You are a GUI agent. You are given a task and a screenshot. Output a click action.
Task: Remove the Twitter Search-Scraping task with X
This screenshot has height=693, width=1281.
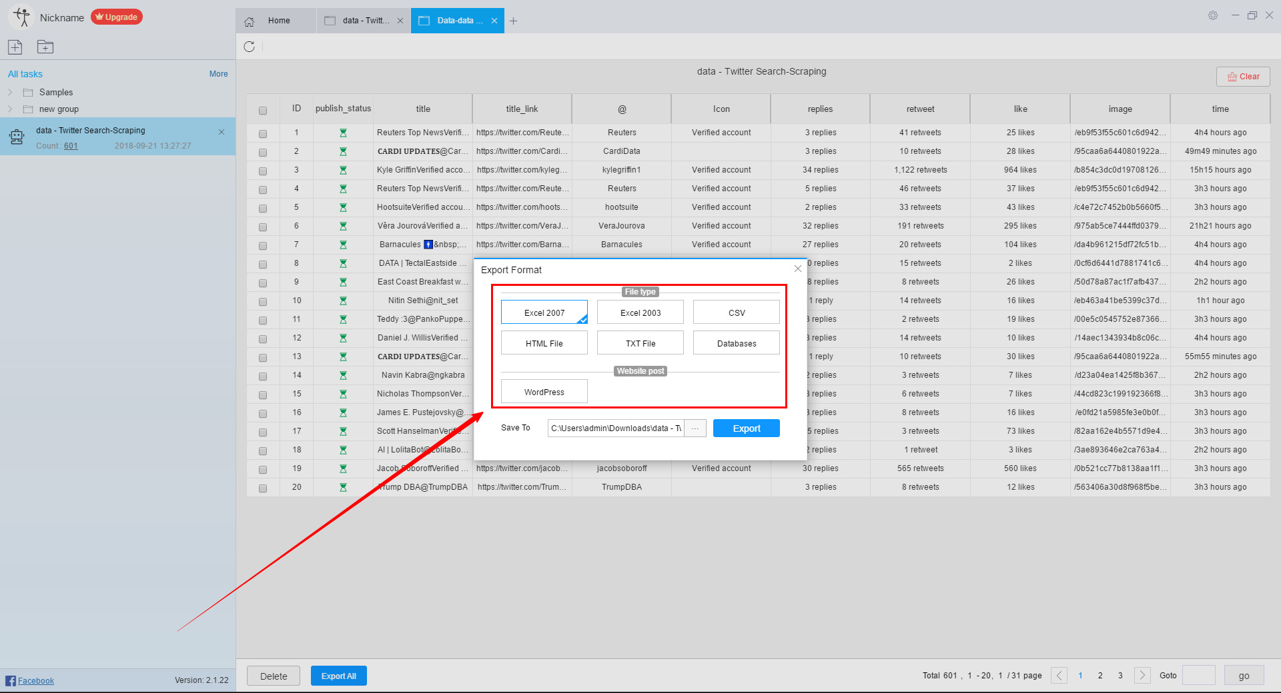[x=222, y=132]
